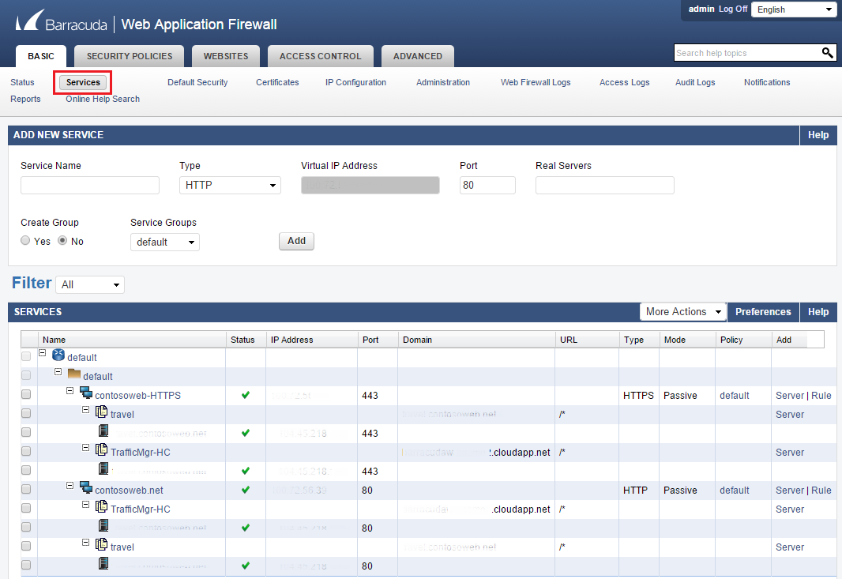
Task: Check the box for default vsite row
Action: click(26, 356)
